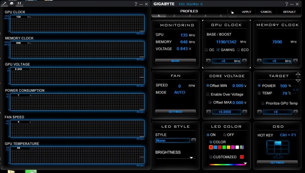The width and height of the screenshot is (305, 173).
Task: Select the POWER target radio button
Action: 259,85
